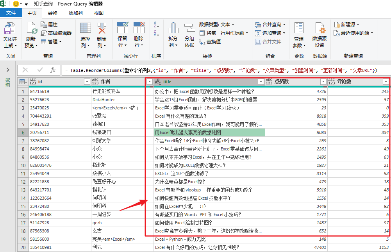Viewport: 391px width, 252px height.
Task: Expand the 追加查询 append queries dropdown
Action: [x=284, y=33]
